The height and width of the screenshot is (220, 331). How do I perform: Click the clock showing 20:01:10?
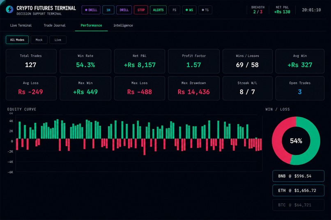(311, 10)
